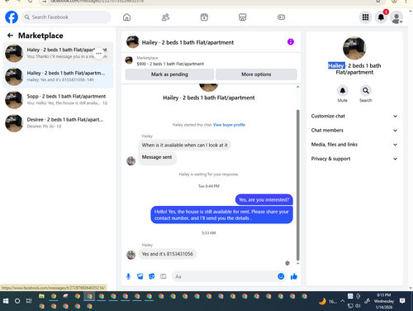Open the Haley conversation with Thanks message
Screen dimensions: 413x311
click(x=58, y=53)
